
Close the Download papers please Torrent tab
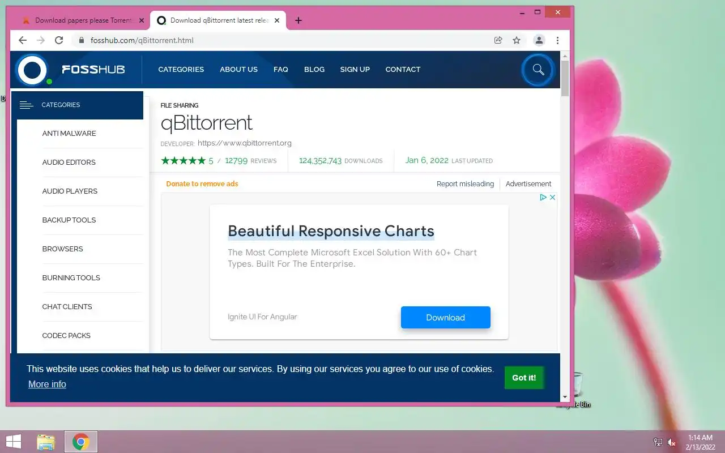[x=142, y=20]
